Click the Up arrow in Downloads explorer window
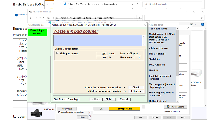211x122 pixels. (x=61, y=4)
